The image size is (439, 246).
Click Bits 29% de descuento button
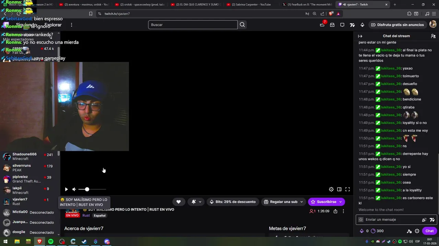click(233, 202)
